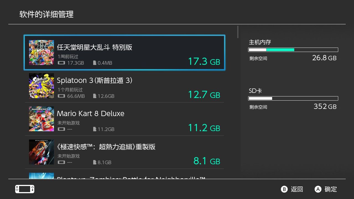Click the 主机内存 storage usage bar
This screenshot has width=354, height=199.
coord(293,50)
